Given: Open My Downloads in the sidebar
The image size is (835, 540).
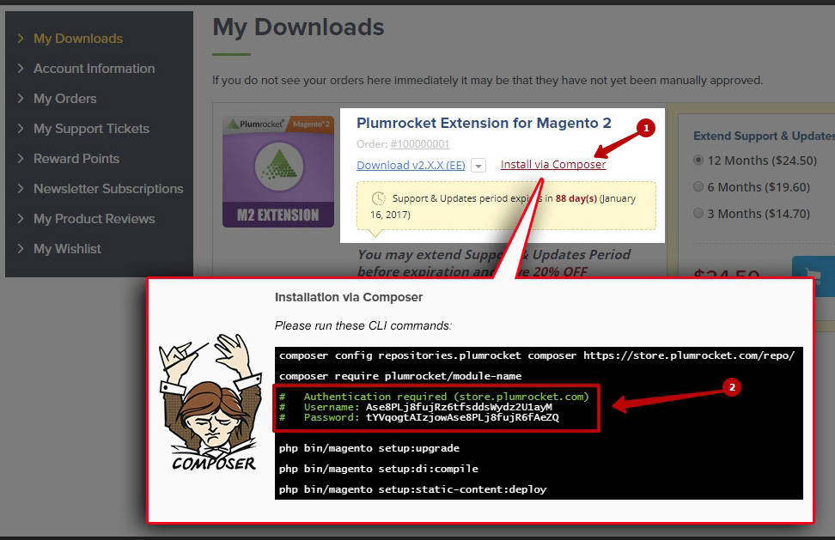Looking at the screenshot, I should 78,39.
